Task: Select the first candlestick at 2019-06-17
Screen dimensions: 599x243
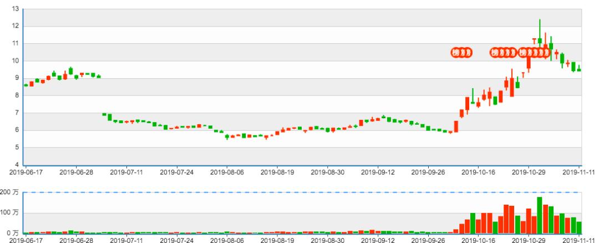Action: click(26, 85)
